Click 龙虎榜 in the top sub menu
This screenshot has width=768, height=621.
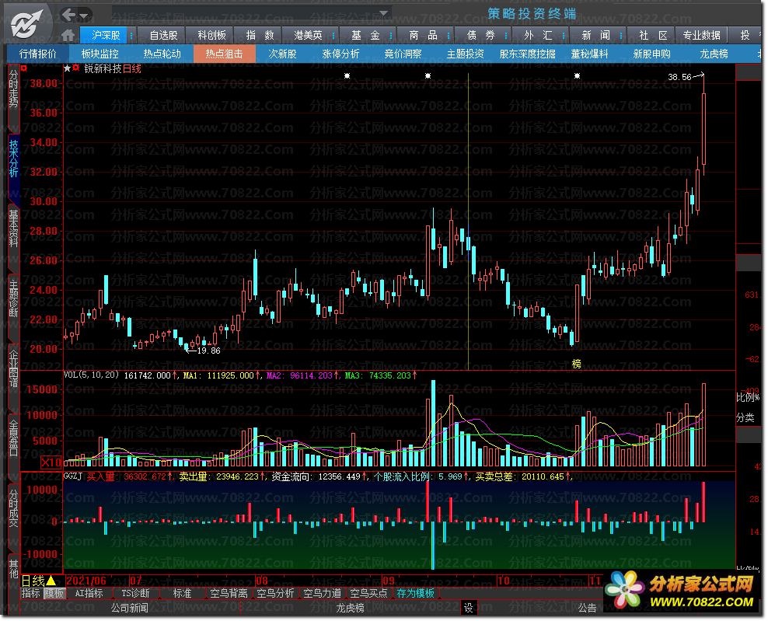(x=714, y=54)
